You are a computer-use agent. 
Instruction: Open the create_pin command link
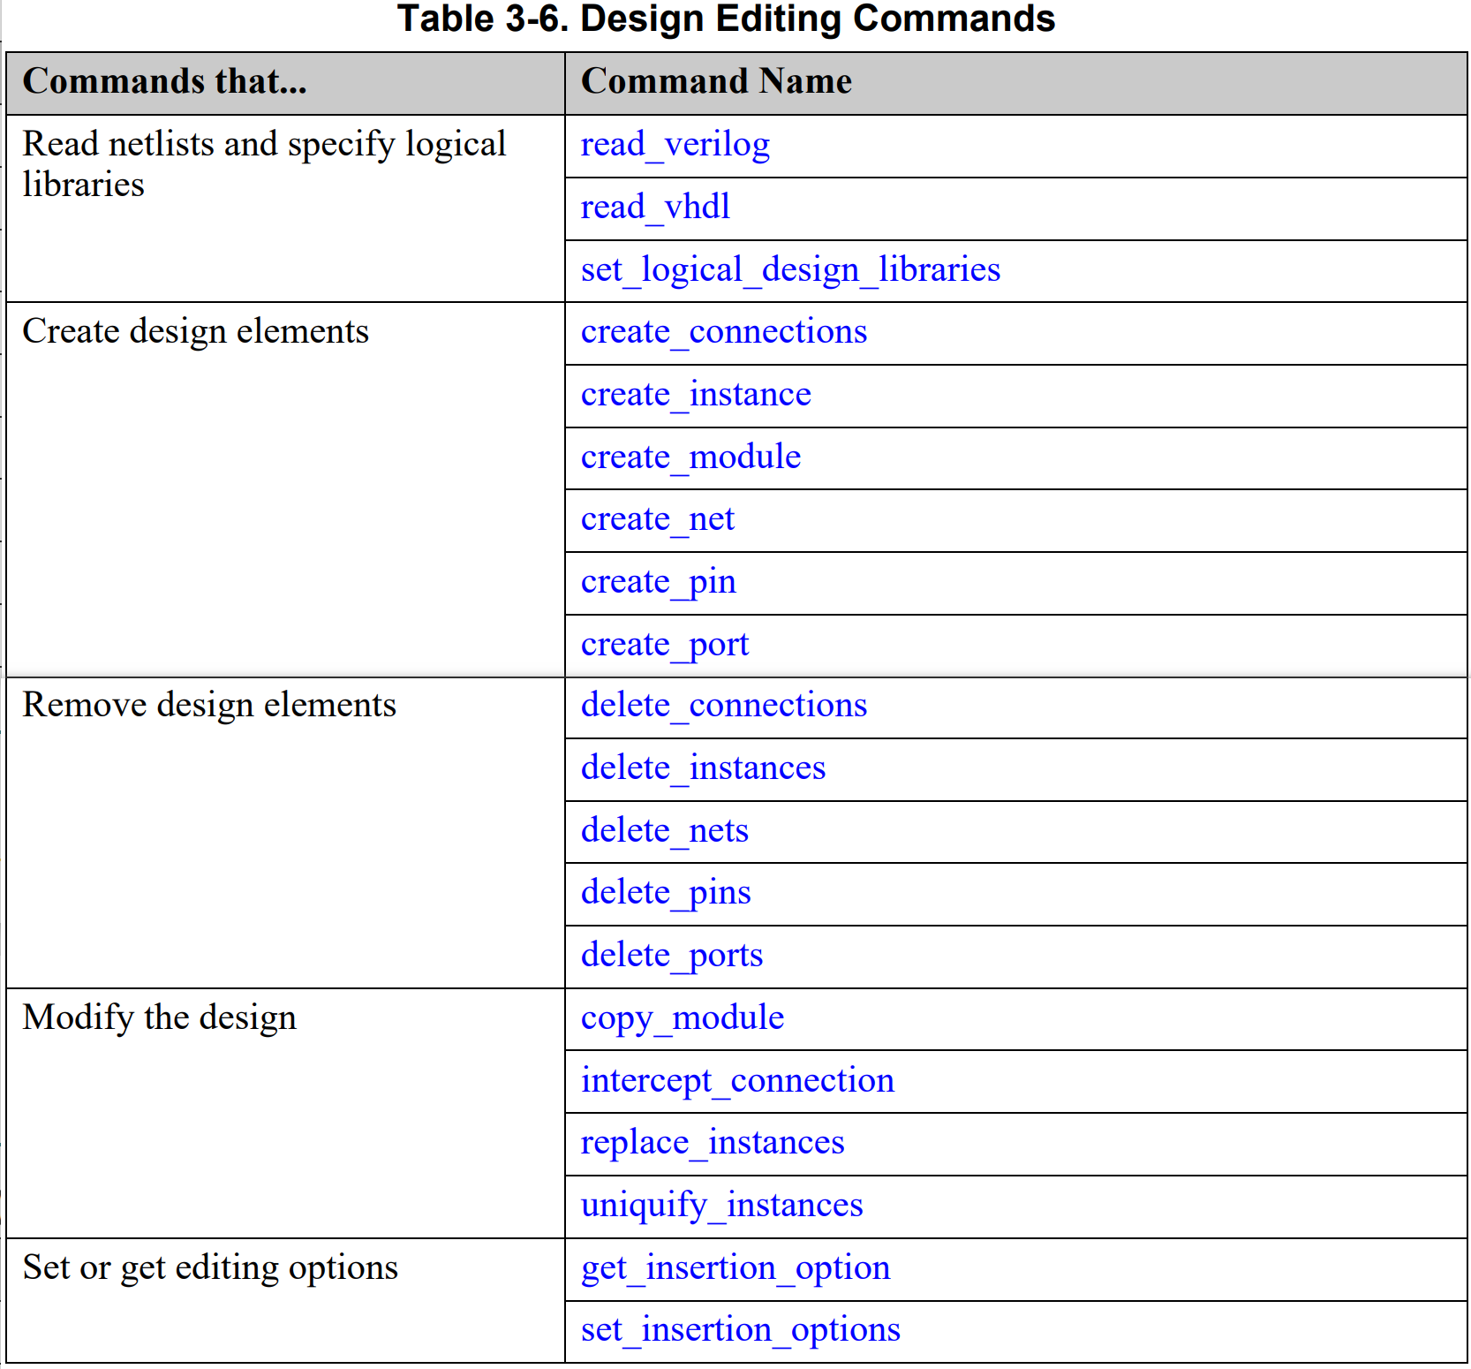(x=658, y=583)
